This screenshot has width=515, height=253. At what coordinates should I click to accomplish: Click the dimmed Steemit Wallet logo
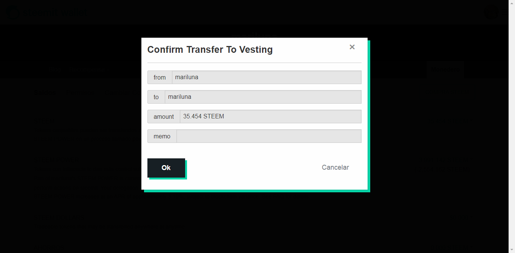(x=46, y=12)
